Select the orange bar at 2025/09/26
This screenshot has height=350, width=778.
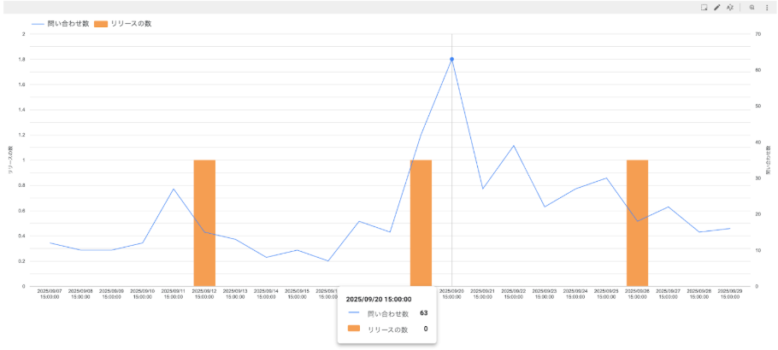click(x=637, y=223)
